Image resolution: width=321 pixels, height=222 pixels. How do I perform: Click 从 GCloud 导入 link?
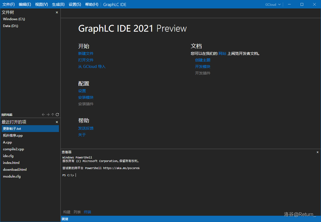tap(92, 67)
